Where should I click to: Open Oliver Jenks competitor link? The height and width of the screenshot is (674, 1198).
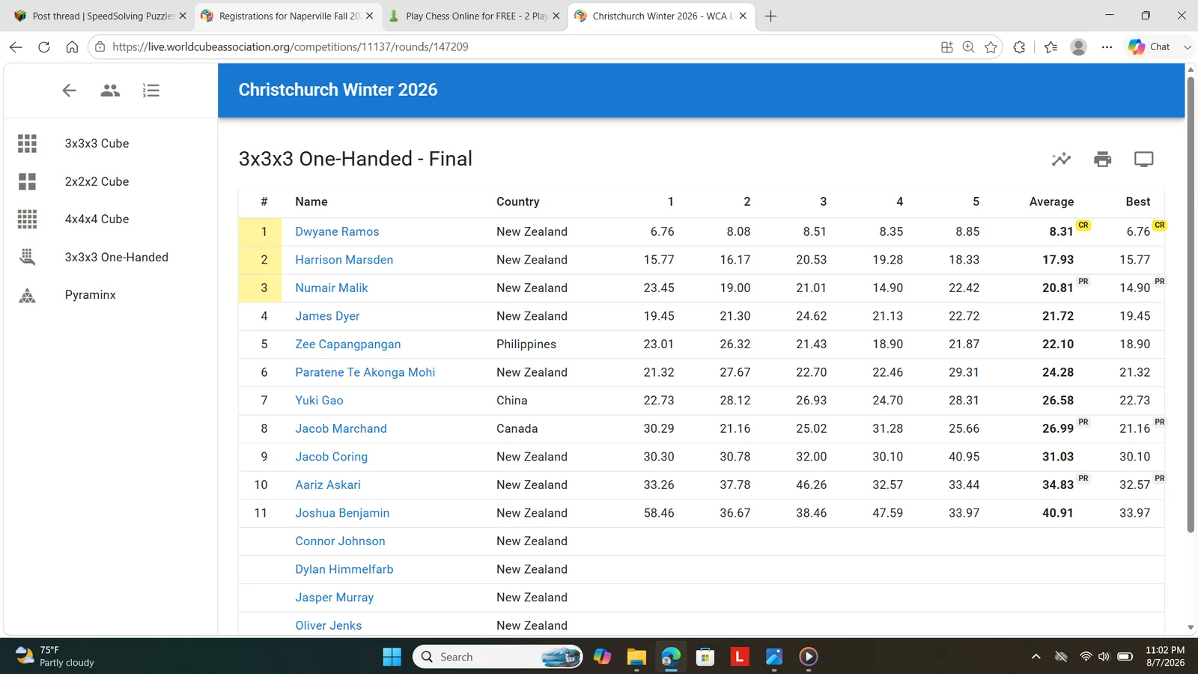coord(328,625)
